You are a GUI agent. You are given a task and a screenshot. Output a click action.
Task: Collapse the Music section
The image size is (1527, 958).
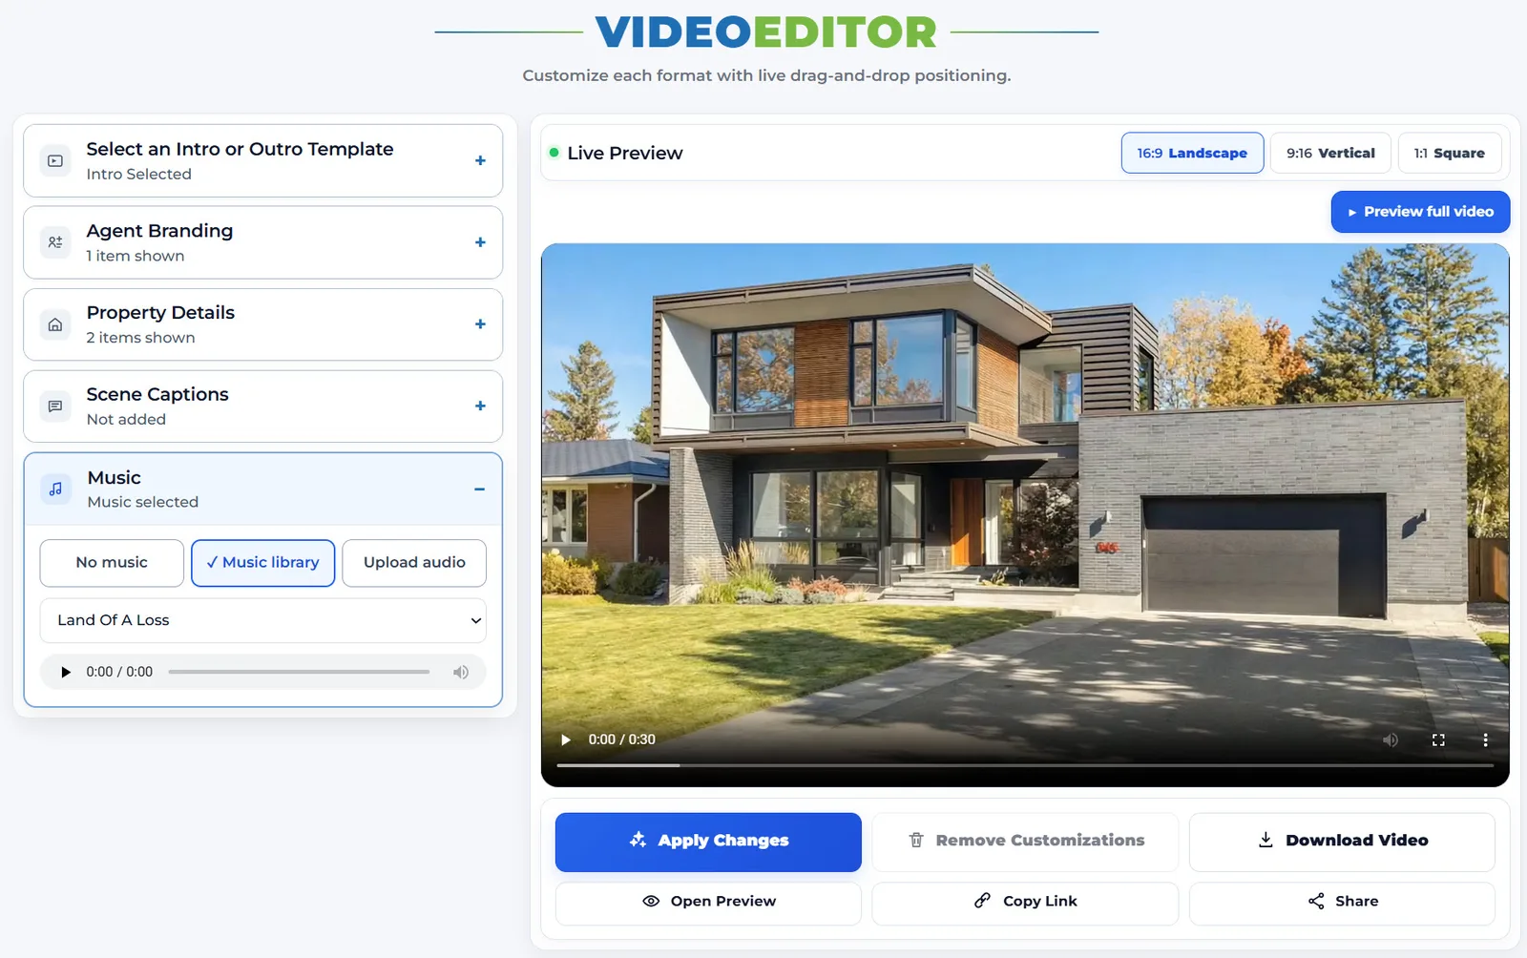[479, 489]
